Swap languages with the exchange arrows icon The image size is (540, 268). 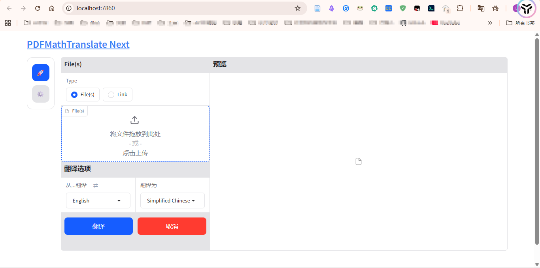pos(96,185)
